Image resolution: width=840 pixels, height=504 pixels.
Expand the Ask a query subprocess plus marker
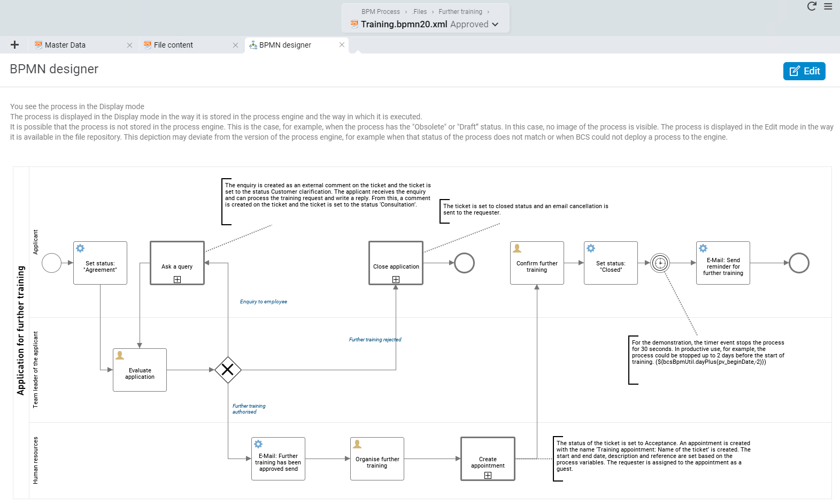click(177, 279)
